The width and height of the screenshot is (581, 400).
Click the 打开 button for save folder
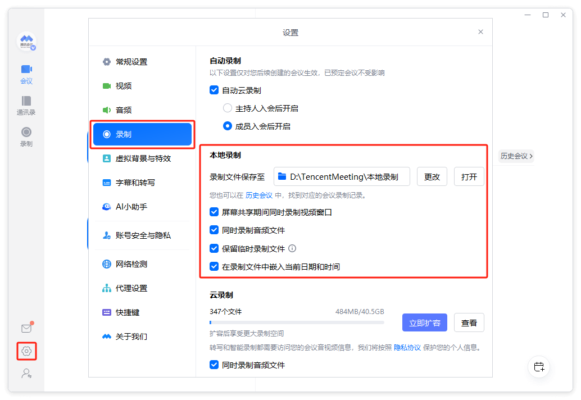pyautogui.click(x=469, y=176)
